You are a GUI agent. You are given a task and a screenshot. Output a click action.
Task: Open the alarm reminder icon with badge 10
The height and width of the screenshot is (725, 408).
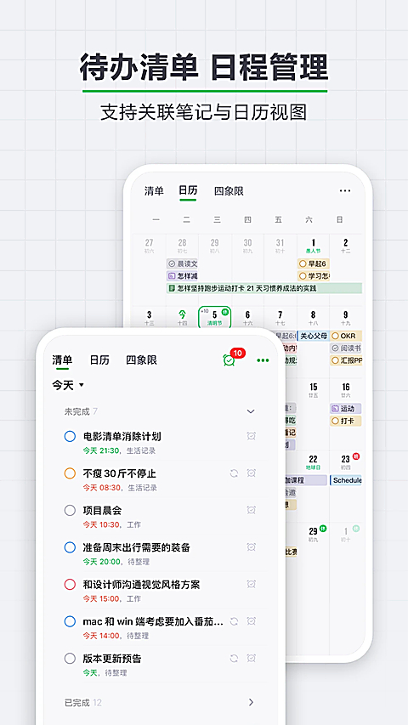tap(229, 360)
